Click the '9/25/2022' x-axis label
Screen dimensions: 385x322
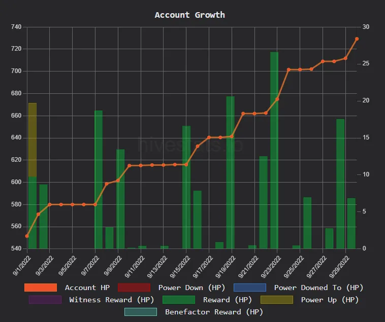(x=294, y=266)
